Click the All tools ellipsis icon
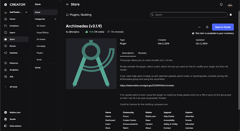Viewport: 240px width, 131px height. (6, 87)
